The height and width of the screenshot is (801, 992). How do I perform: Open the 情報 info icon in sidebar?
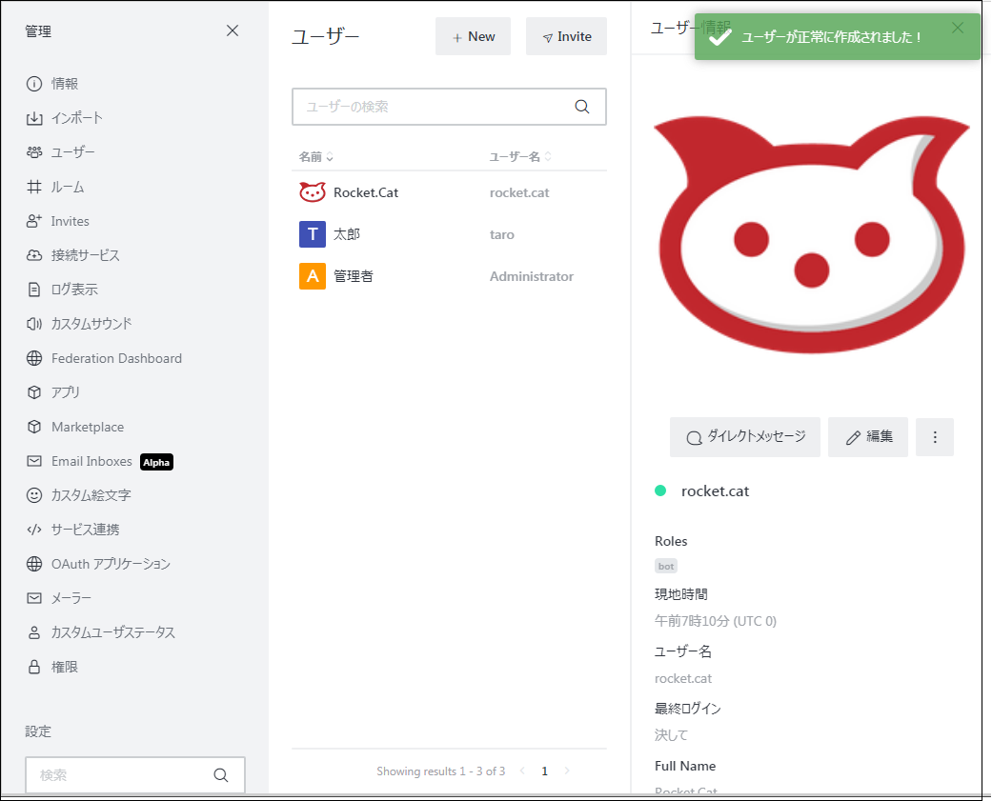[x=34, y=84]
